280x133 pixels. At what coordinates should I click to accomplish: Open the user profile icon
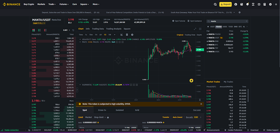coord(236,4)
